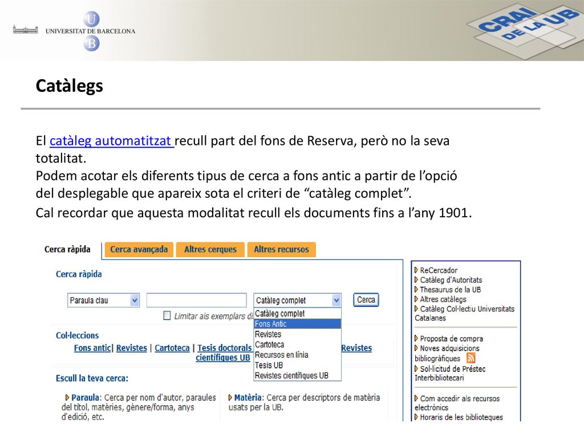Switch to the 'Cerca ràpida' tab
Viewport: 584px width, 438px height.
(67, 249)
